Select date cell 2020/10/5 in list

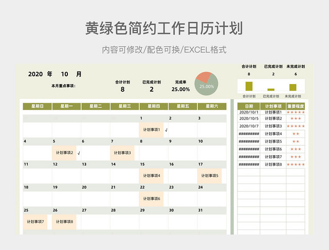(249, 119)
